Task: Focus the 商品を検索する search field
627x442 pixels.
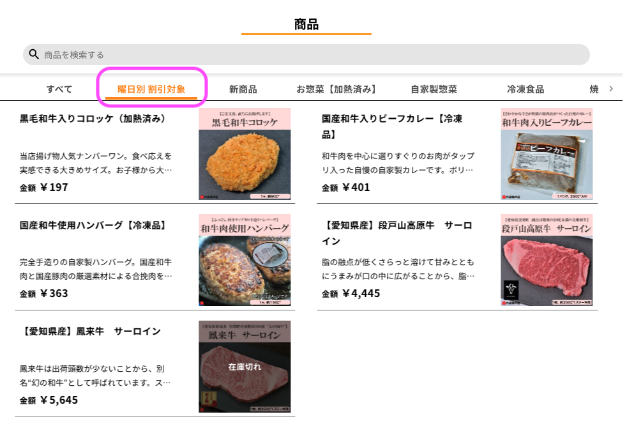Action: click(x=306, y=54)
